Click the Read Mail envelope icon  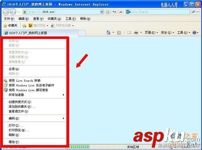click(x=129, y=33)
